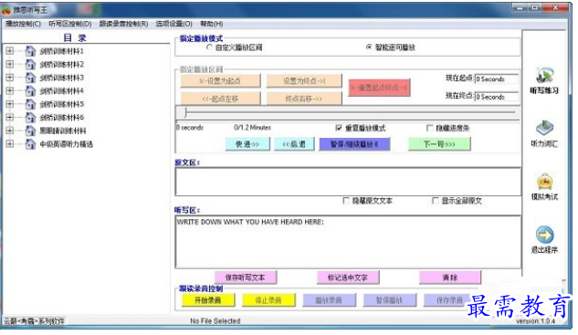Expand the 剑桥训练材料2 tree node
578x335 pixels.
click(10, 64)
